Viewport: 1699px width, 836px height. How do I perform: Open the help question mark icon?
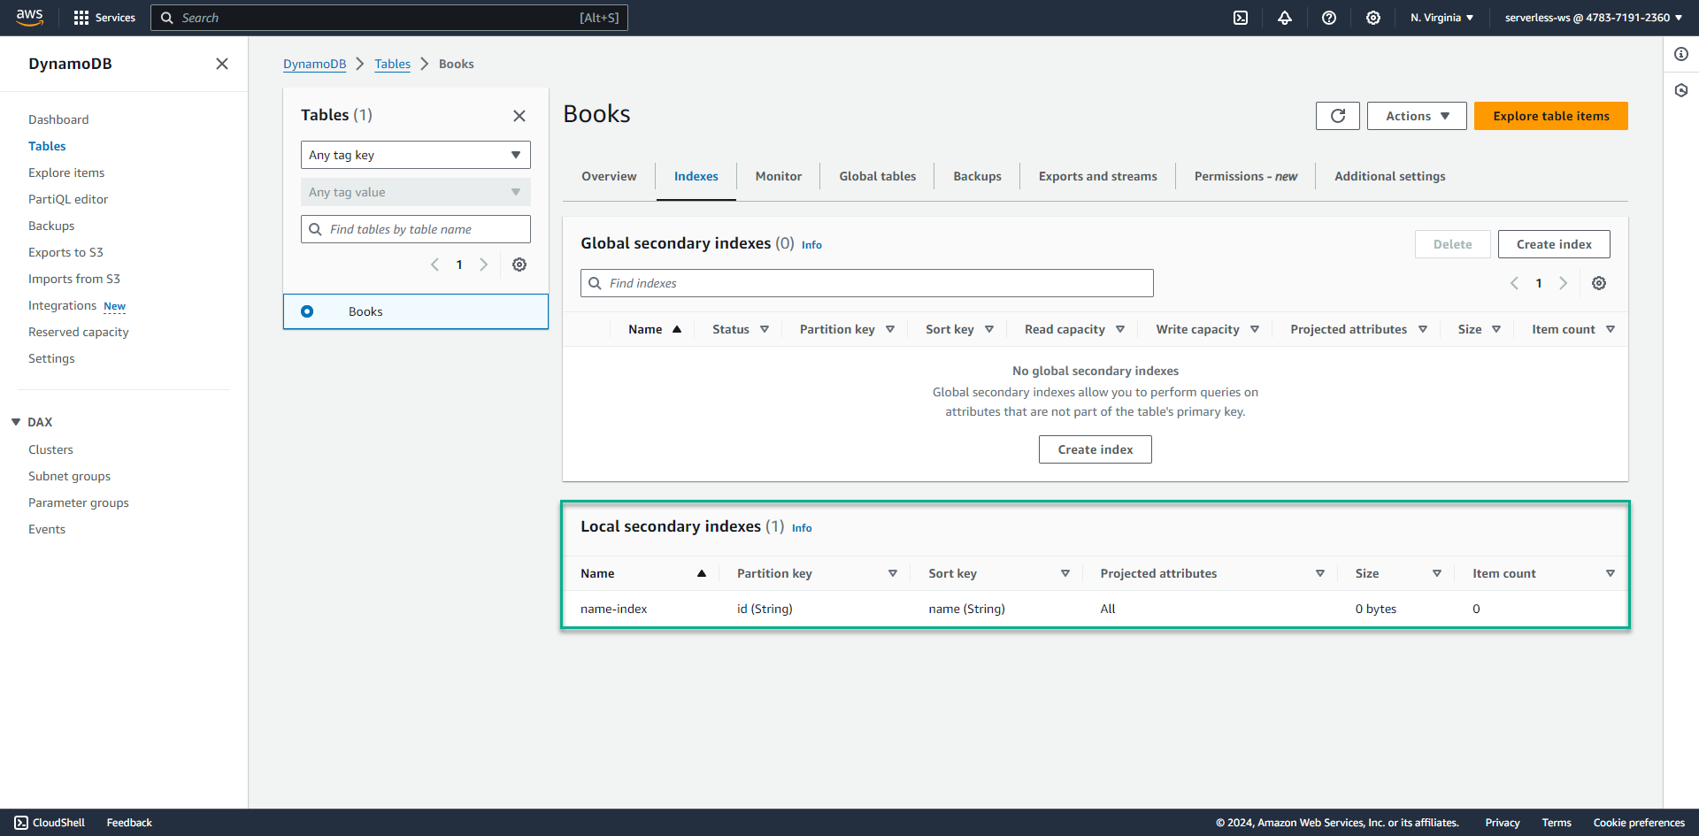1329,18
